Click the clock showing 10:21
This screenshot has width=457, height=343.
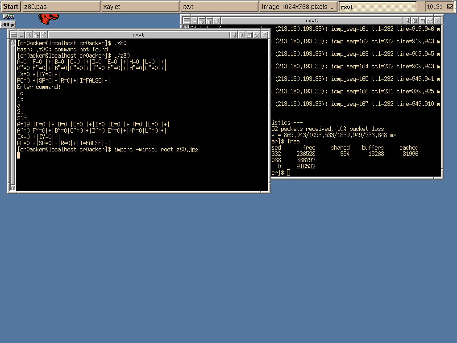(x=434, y=7)
